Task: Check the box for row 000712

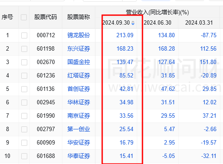Action: point(24,35)
